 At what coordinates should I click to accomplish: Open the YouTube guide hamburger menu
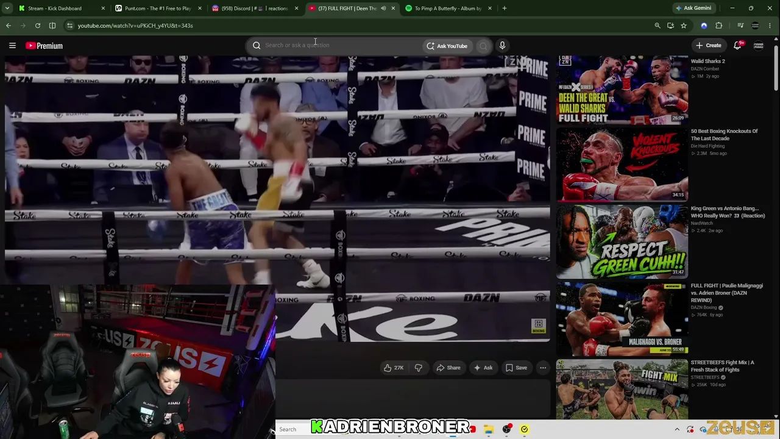(12, 46)
